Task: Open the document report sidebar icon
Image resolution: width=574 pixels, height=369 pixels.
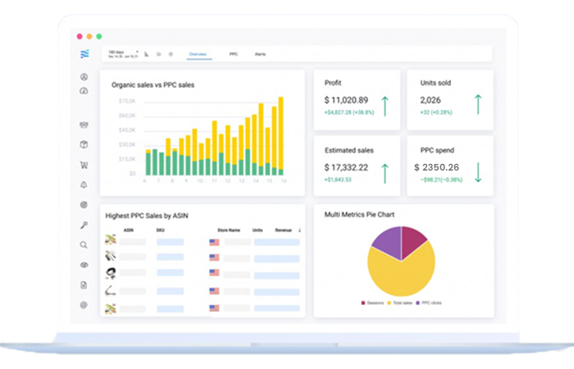Action: [x=84, y=285]
